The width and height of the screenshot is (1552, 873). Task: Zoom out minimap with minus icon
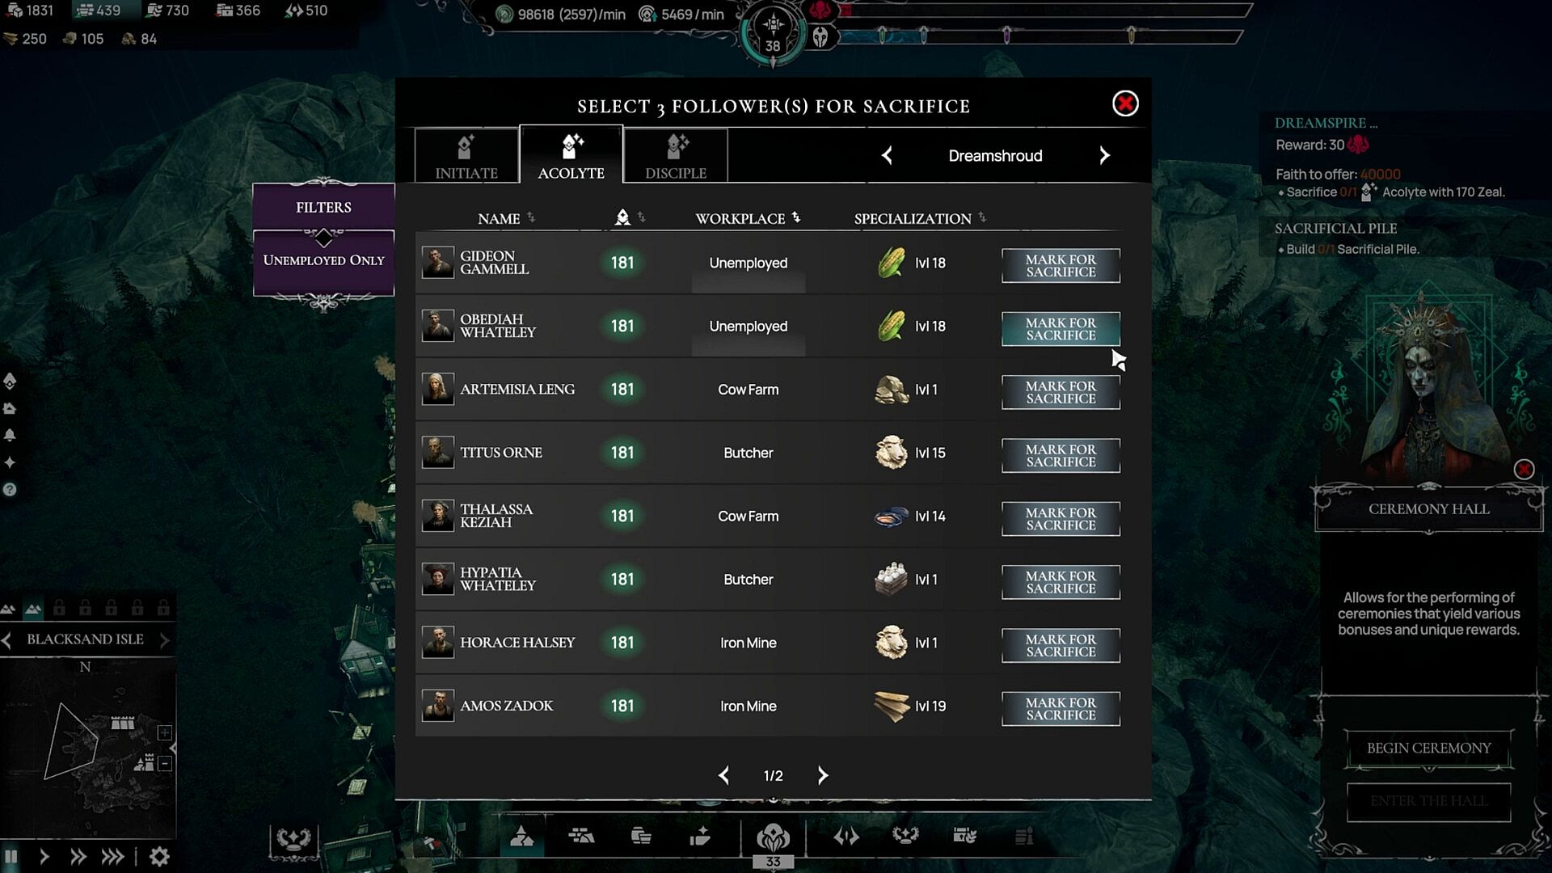coord(165,763)
